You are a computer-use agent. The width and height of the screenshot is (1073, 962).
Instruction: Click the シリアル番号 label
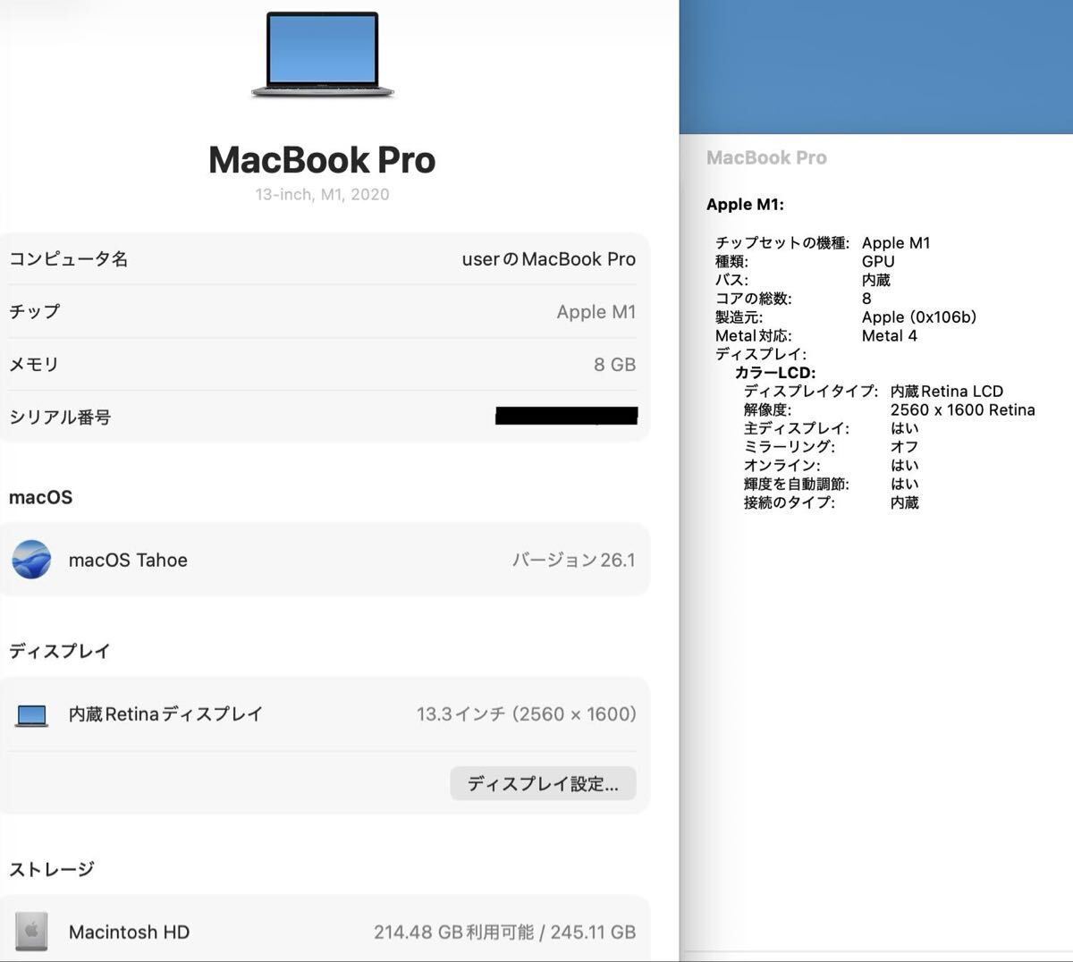tap(60, 417)
